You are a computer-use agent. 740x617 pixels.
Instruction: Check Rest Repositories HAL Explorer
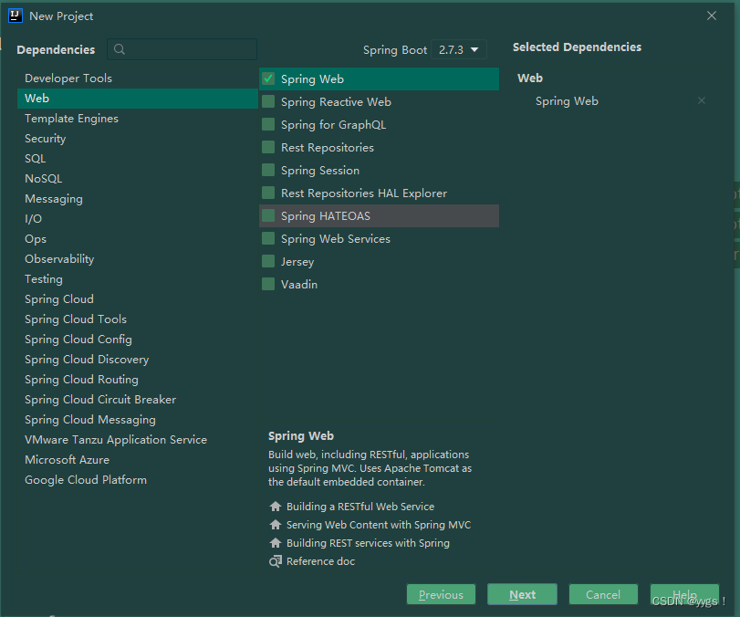pos(268,193)
